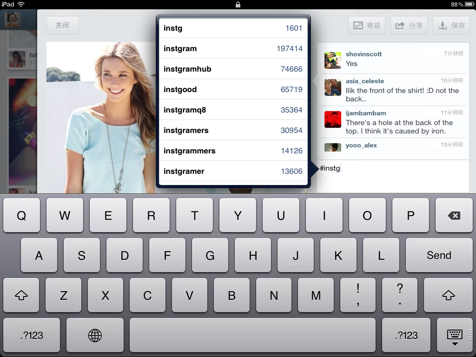The height and width of the screenshot is (357, 476).
Task: Tap the U key
Action: (281, 215)
